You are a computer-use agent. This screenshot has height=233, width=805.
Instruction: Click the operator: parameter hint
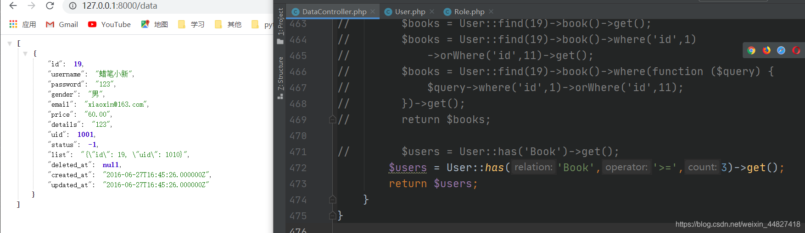(626, 167)
